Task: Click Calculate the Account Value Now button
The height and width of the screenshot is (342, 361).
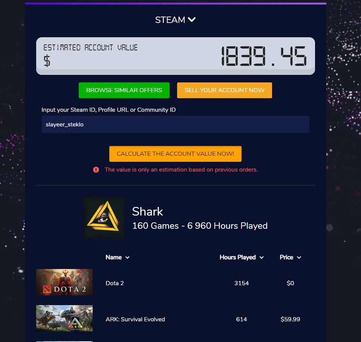Action: 176,154
